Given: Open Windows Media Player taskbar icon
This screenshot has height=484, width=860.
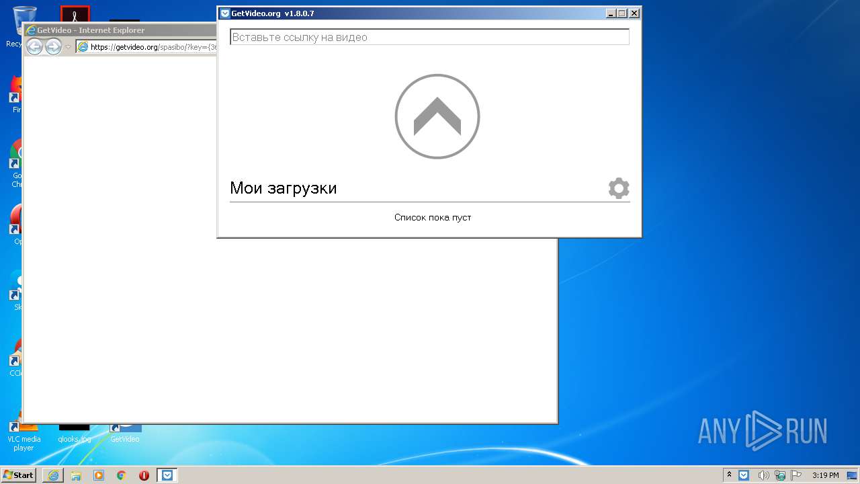Looking at the screenshot, I should tap(99, 475).
